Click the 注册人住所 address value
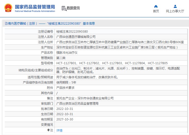Image resolution: width=189 pixels, height=135 pixels. click(x=120, y=42)
